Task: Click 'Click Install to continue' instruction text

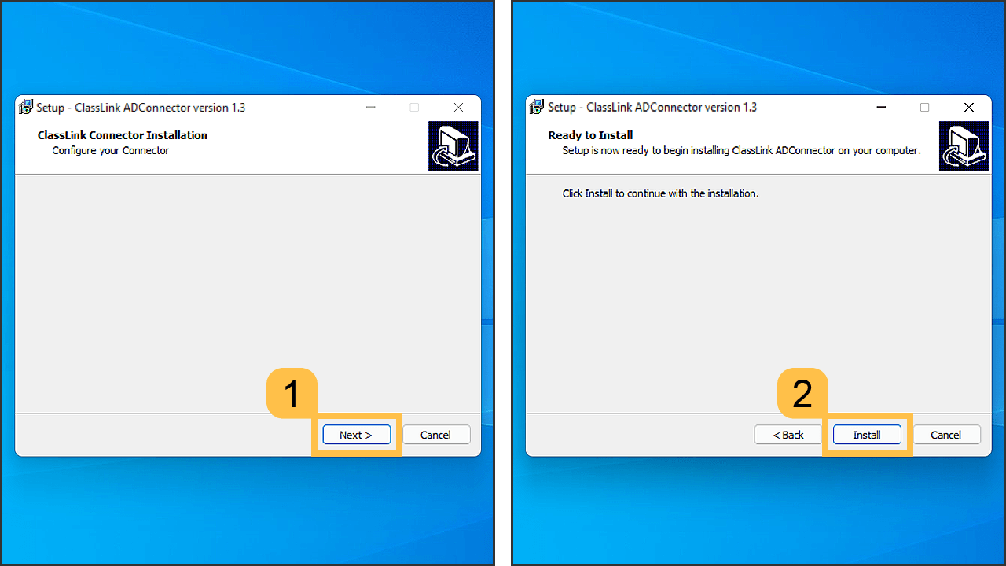Action: pos(661,193)
